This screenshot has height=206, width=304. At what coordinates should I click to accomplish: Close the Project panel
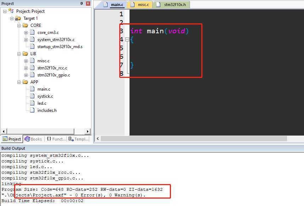click(x=88, y=4)
